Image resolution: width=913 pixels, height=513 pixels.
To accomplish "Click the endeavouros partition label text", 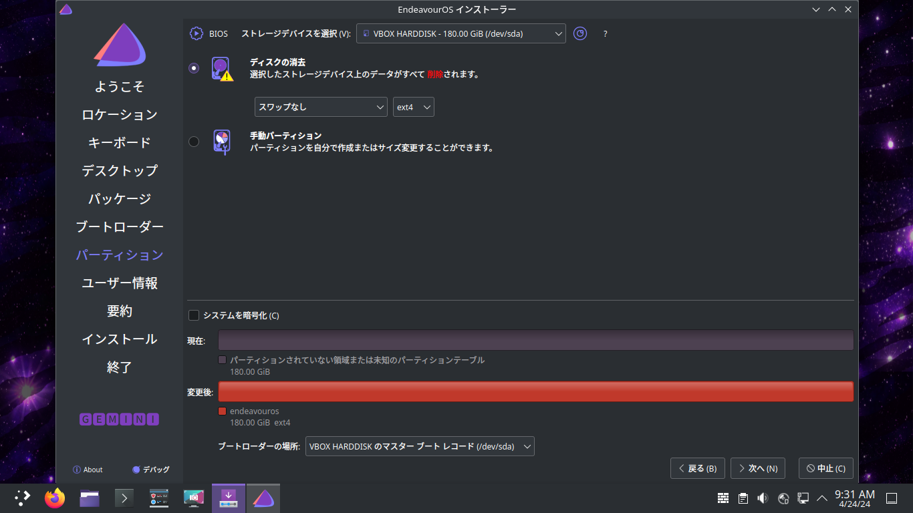I will (x=255, y=411).
